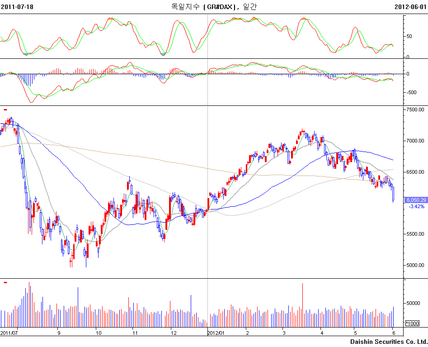Screen dimensions: 428x347
Task: Click the red marker in the price panel corner
Action: click(x=5, y=109)
